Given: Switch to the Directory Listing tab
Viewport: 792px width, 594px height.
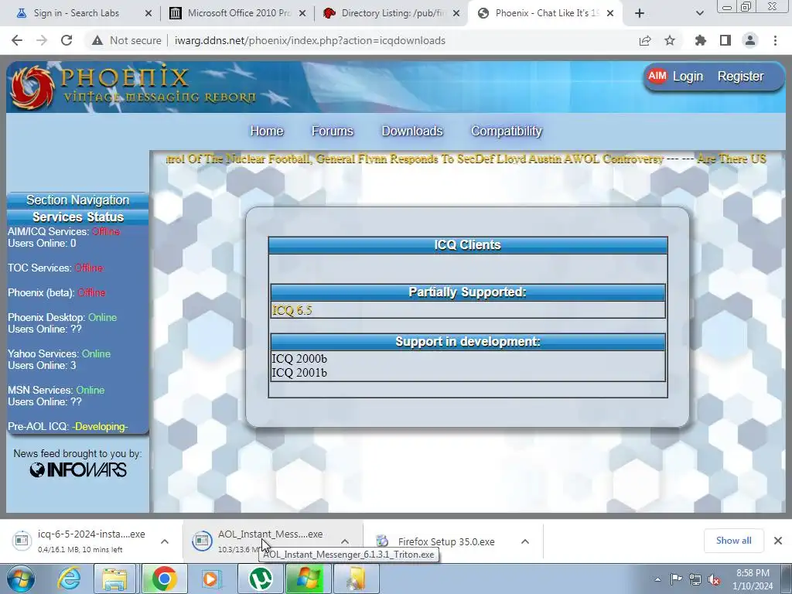Looking at the screenshot, I should tap(391, 13).
